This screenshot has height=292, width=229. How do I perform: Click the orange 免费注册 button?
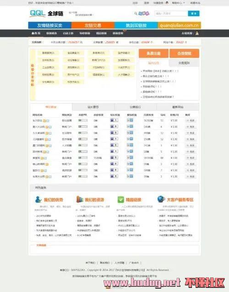pos(153,54)
